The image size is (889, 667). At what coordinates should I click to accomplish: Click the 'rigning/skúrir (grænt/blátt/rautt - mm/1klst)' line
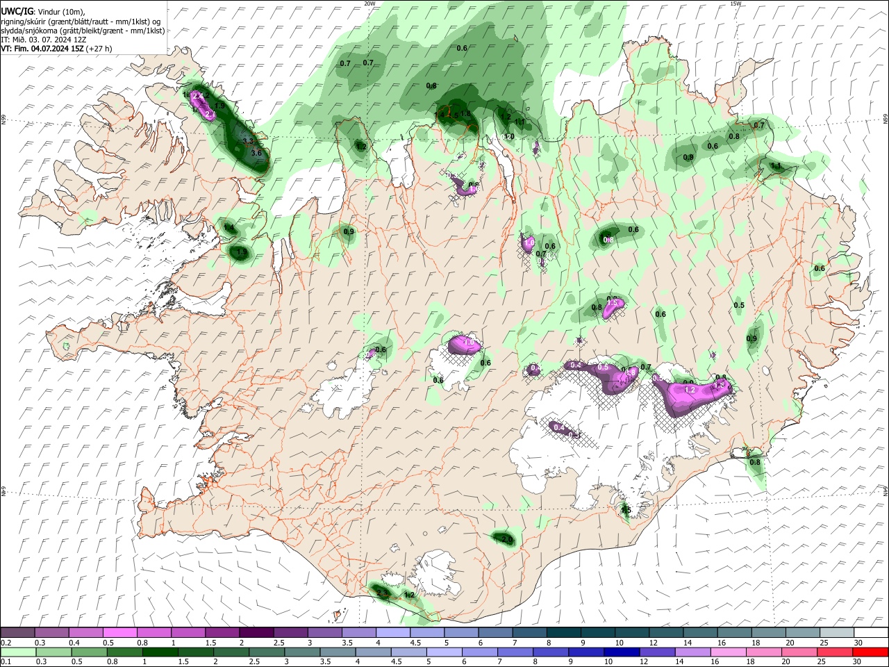[x=81, y=22]
